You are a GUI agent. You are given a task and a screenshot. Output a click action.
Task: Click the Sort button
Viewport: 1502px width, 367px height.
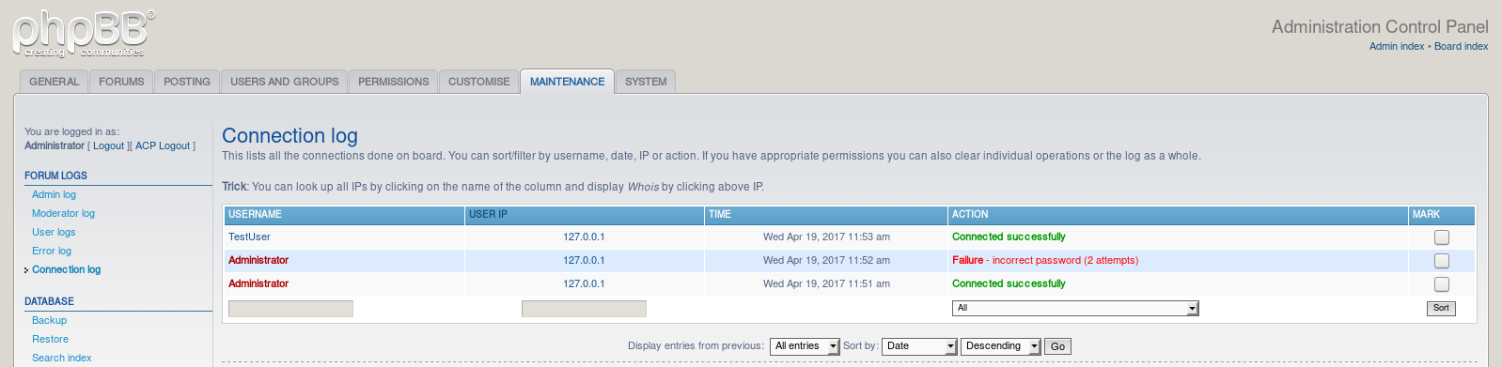pos(1441,308)
